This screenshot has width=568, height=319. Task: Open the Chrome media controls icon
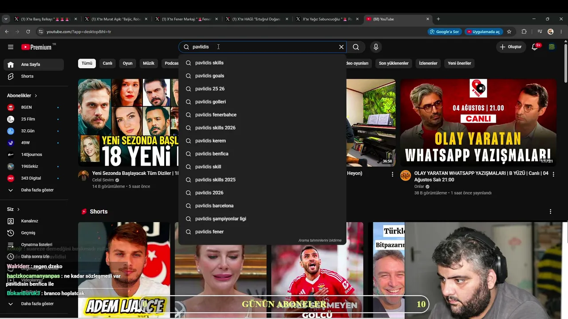pyautogui.click(x=540, y=32)
